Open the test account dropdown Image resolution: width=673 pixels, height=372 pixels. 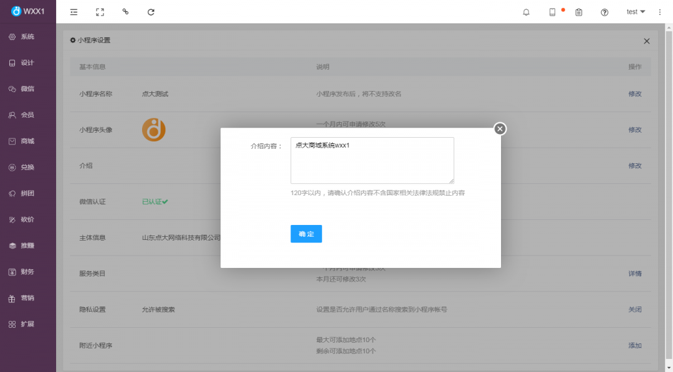[636, 11]
